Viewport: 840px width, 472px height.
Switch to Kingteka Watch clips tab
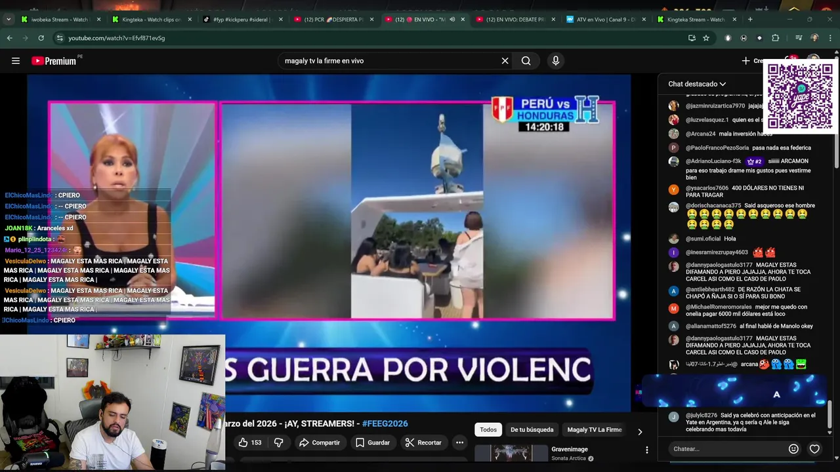[x=152, y=20]
